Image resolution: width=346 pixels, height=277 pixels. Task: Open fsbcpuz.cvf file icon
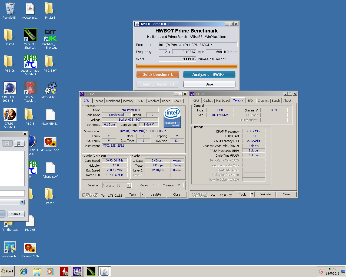coord(50,170)
